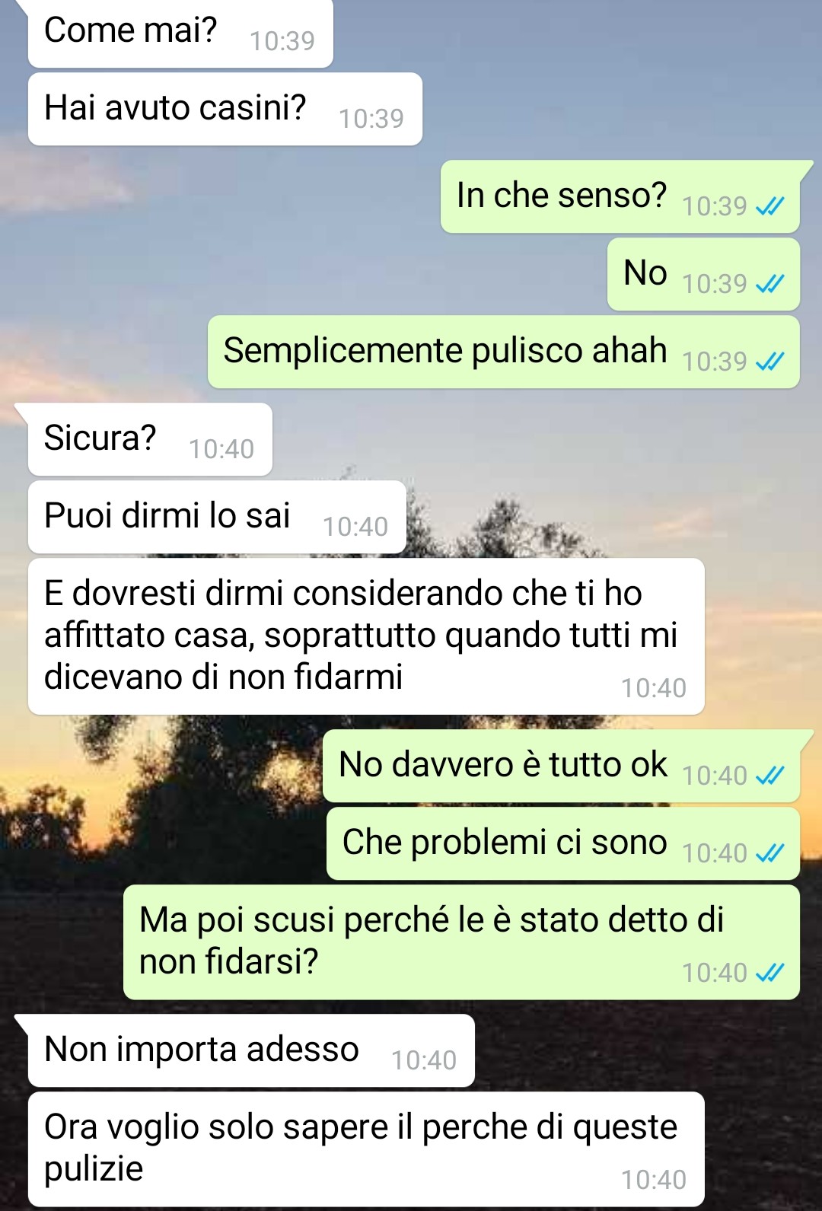
Task: Select the "Puoi dirmi lo sai" message
Action: coord(217,517)
